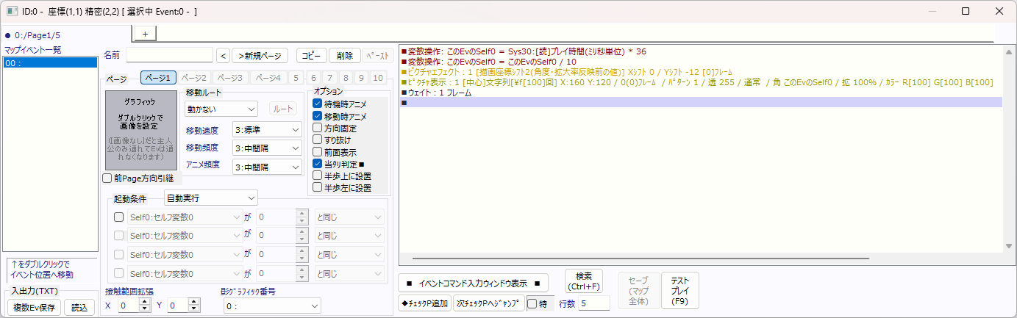Click the ルート button
The height and width of the screenshot is (318, 1017).
tap(283, 109)
